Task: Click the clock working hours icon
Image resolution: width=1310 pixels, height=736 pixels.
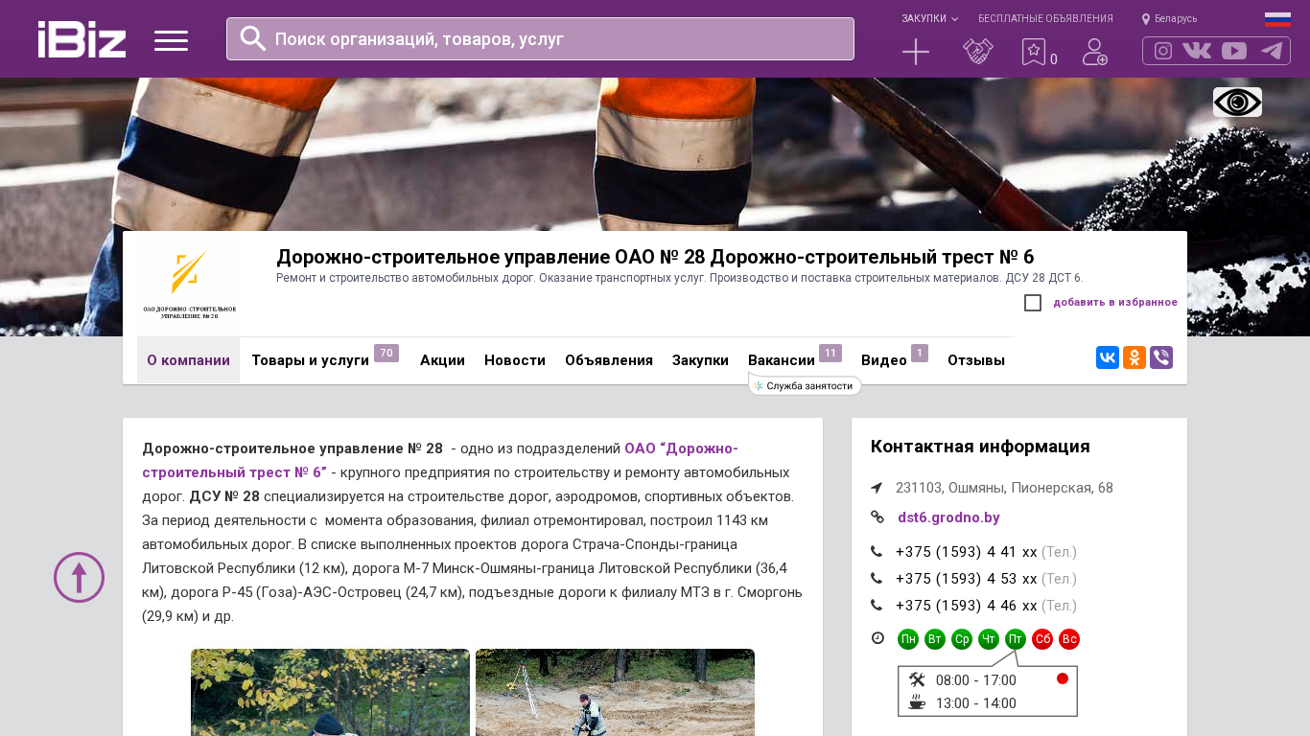Action: [877, 638]
